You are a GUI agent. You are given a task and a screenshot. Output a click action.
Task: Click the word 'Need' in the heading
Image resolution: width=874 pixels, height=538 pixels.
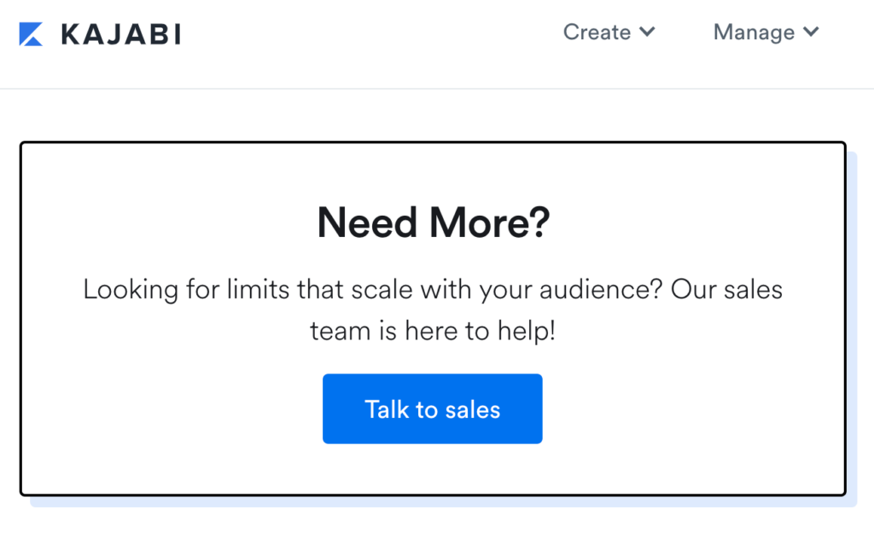[367, 223]
